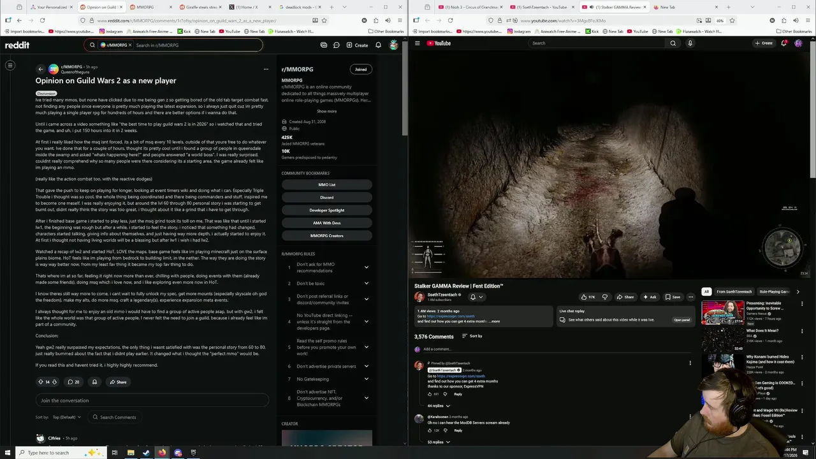Click the Join the conversation comment box
The image size is (816, 459).
point(152,400)
